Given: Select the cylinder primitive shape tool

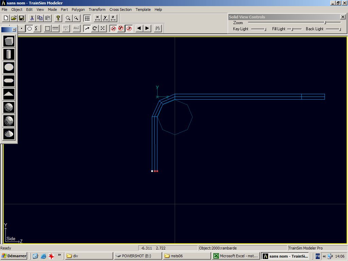Looking at the screenshot, I should pyautogui.click(x=9, y=54).
